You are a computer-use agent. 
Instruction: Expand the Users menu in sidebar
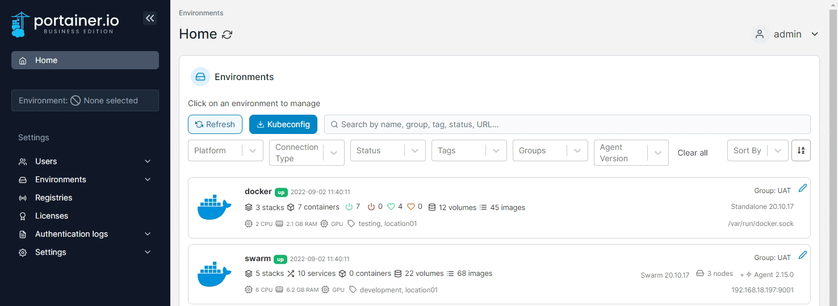pos(85,161)
